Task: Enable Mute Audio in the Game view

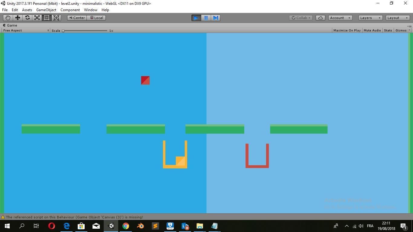Action: click(372, 30)
